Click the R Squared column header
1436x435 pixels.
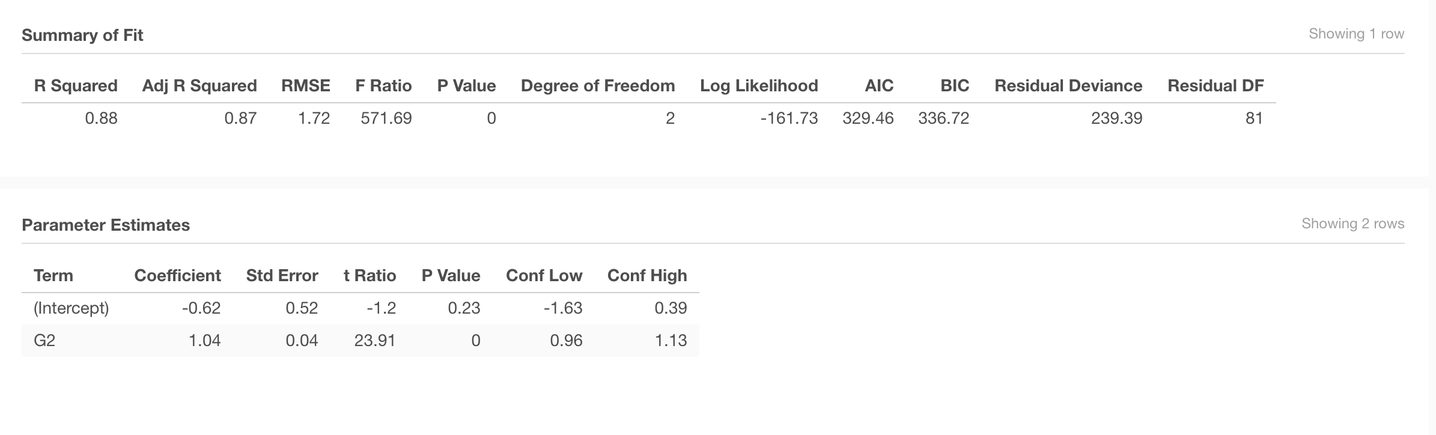click(x=76, y=86)
